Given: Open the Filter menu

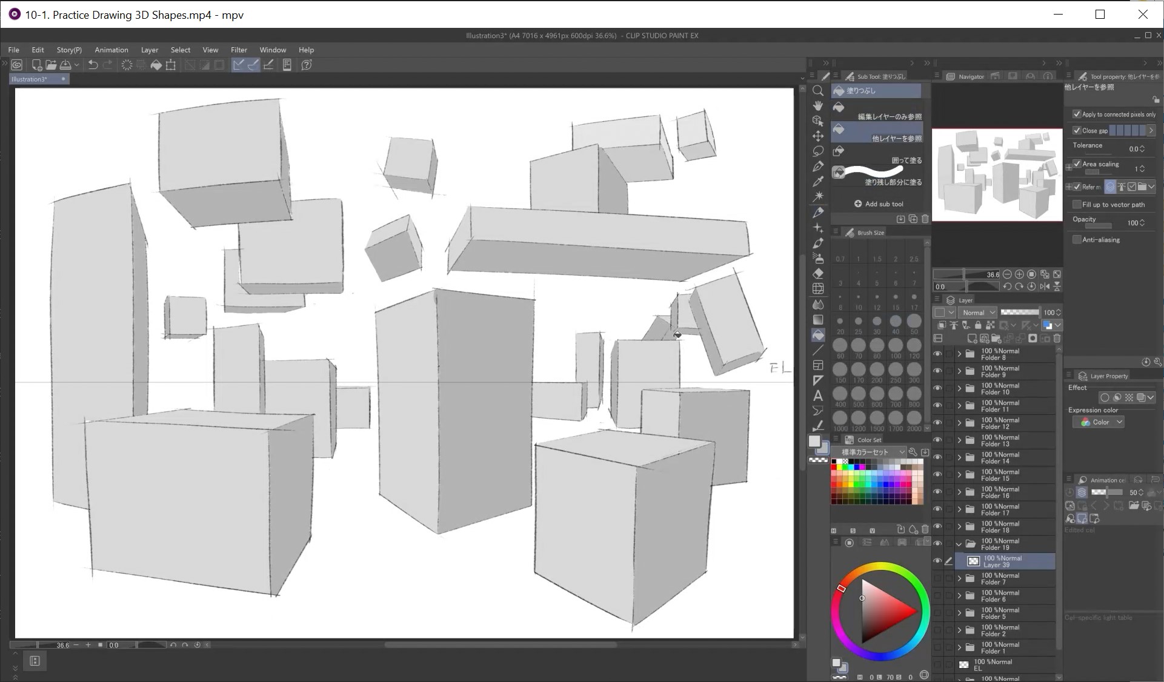Looking at the screenshot, I should pos(239,50).
